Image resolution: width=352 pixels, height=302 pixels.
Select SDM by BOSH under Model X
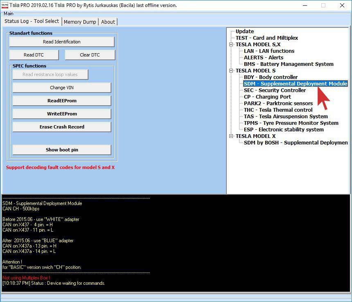click(x=296, y=143)
